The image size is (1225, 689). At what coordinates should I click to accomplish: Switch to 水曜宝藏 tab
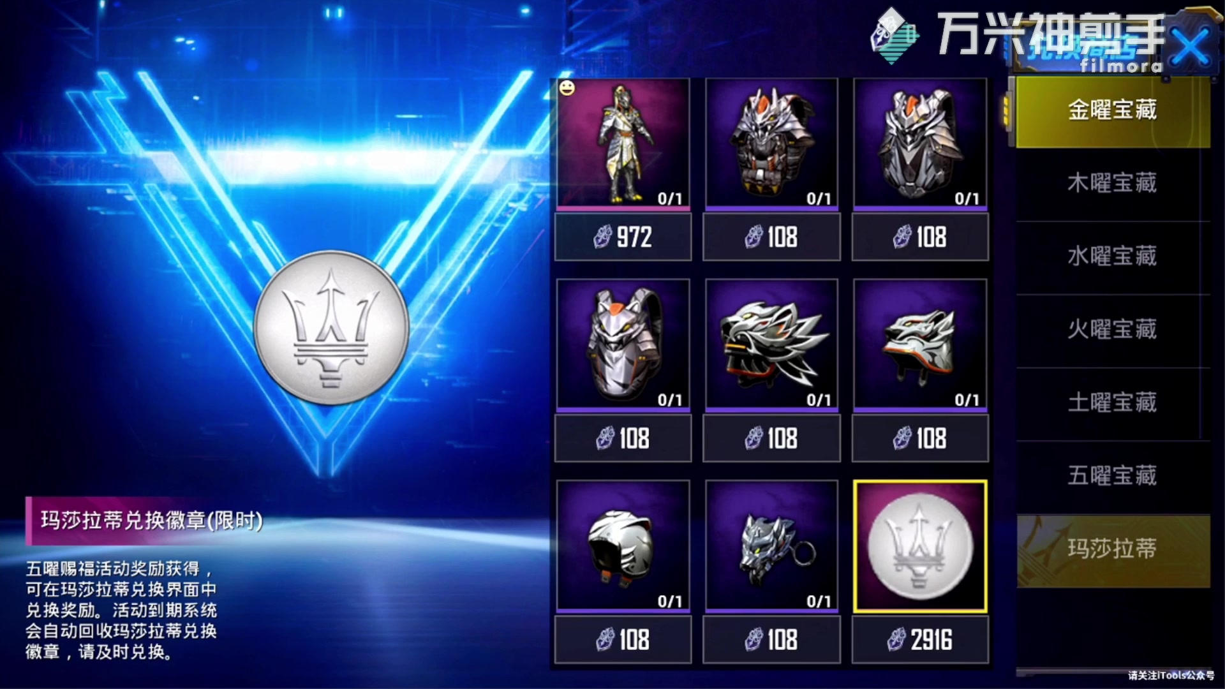tap(1113, 257)
